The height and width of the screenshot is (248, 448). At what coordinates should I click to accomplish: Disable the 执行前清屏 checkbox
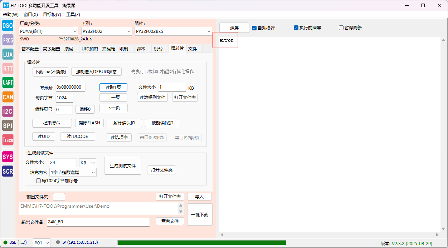[x=296, y=28]
